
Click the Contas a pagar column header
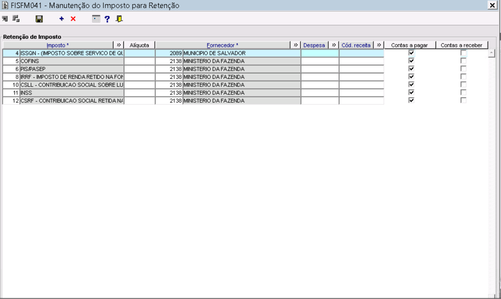click(x=410, y=45)
